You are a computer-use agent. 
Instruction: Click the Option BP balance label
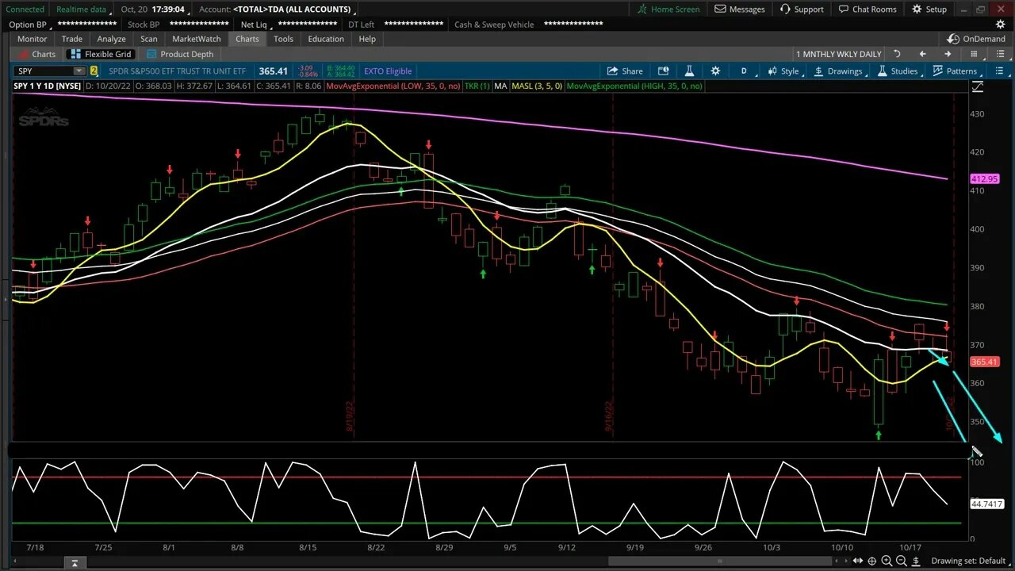(x=28, y=25)
